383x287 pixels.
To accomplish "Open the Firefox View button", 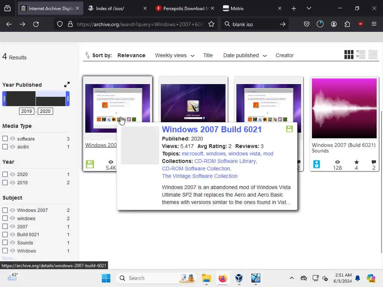I will point(7,8).
